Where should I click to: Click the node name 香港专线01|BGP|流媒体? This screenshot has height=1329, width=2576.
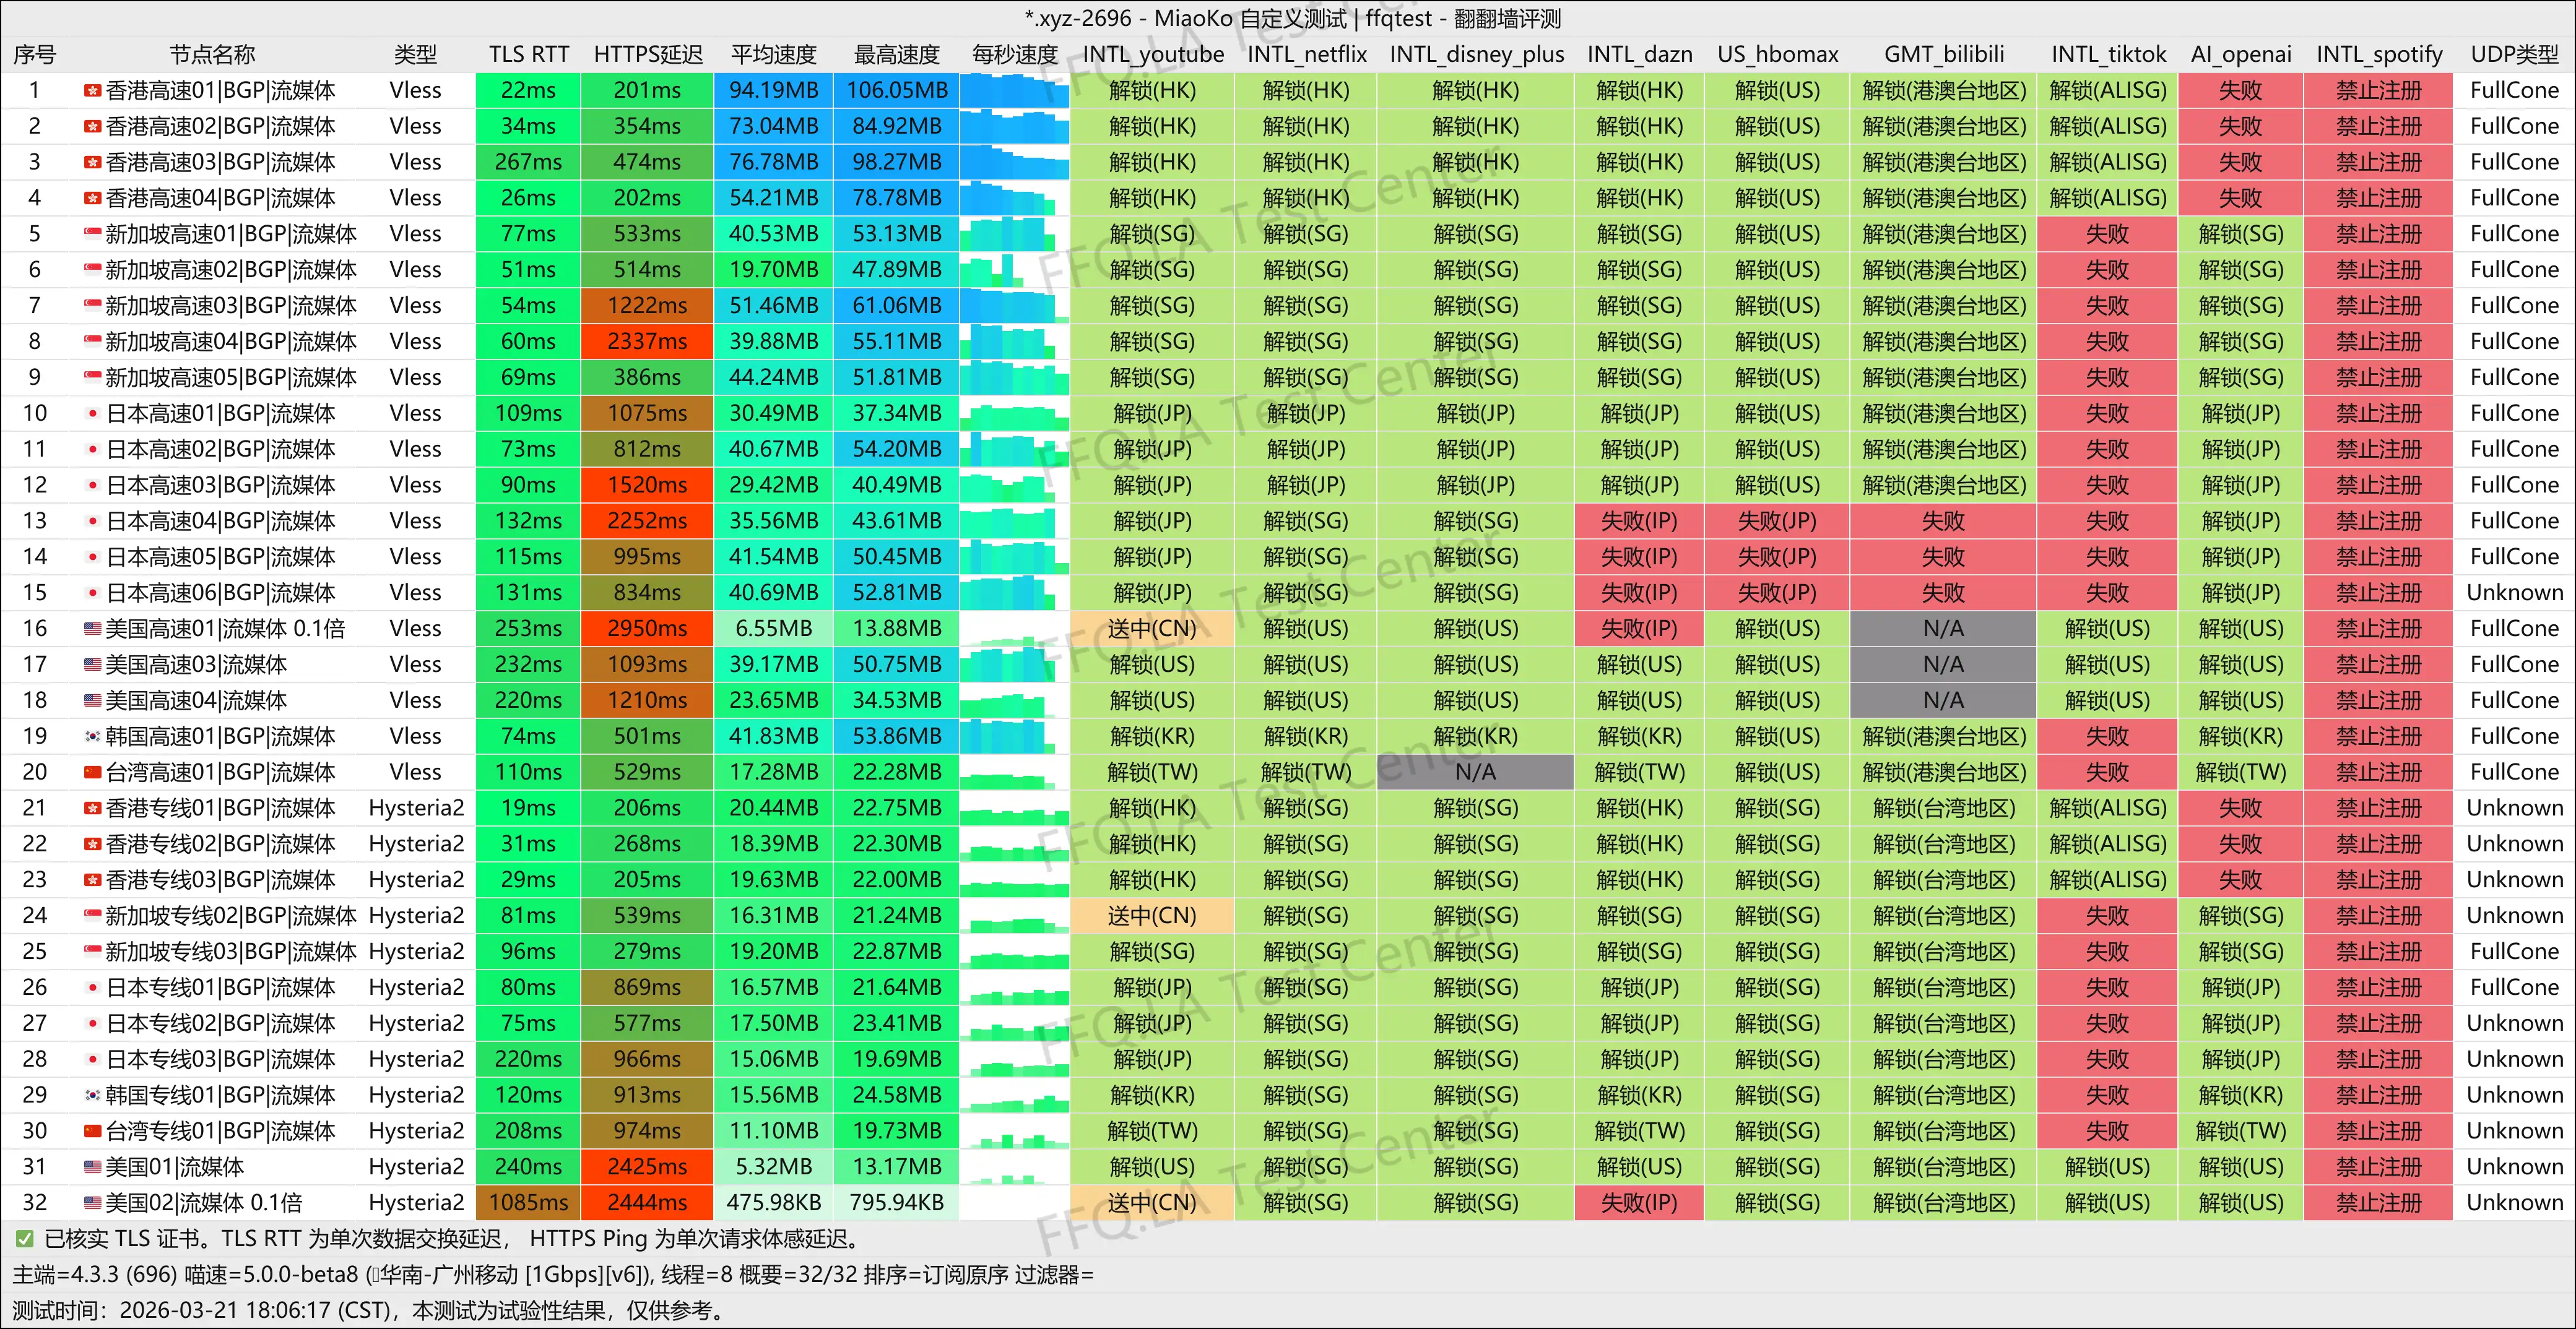coord(220,809)
